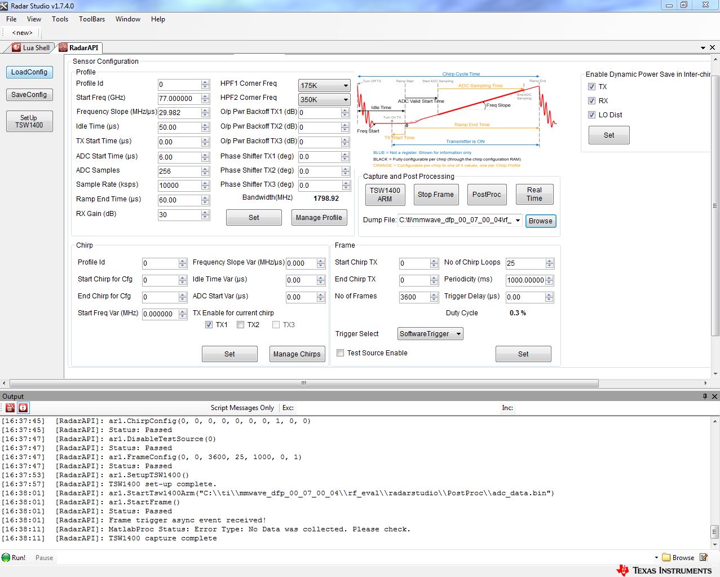Click Set button in Profile section
The image size is (720, 577).
coord(254,218)
